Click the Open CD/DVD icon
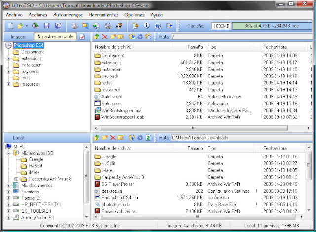 (x=36, y=26)
